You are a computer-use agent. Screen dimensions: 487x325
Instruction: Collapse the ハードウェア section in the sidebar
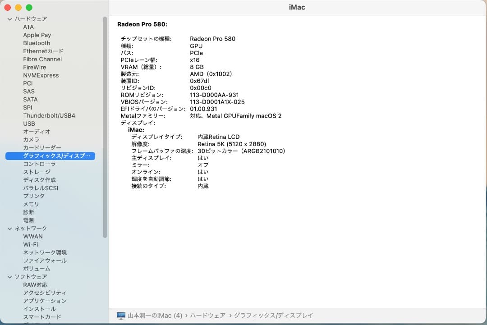coord(9,19)
